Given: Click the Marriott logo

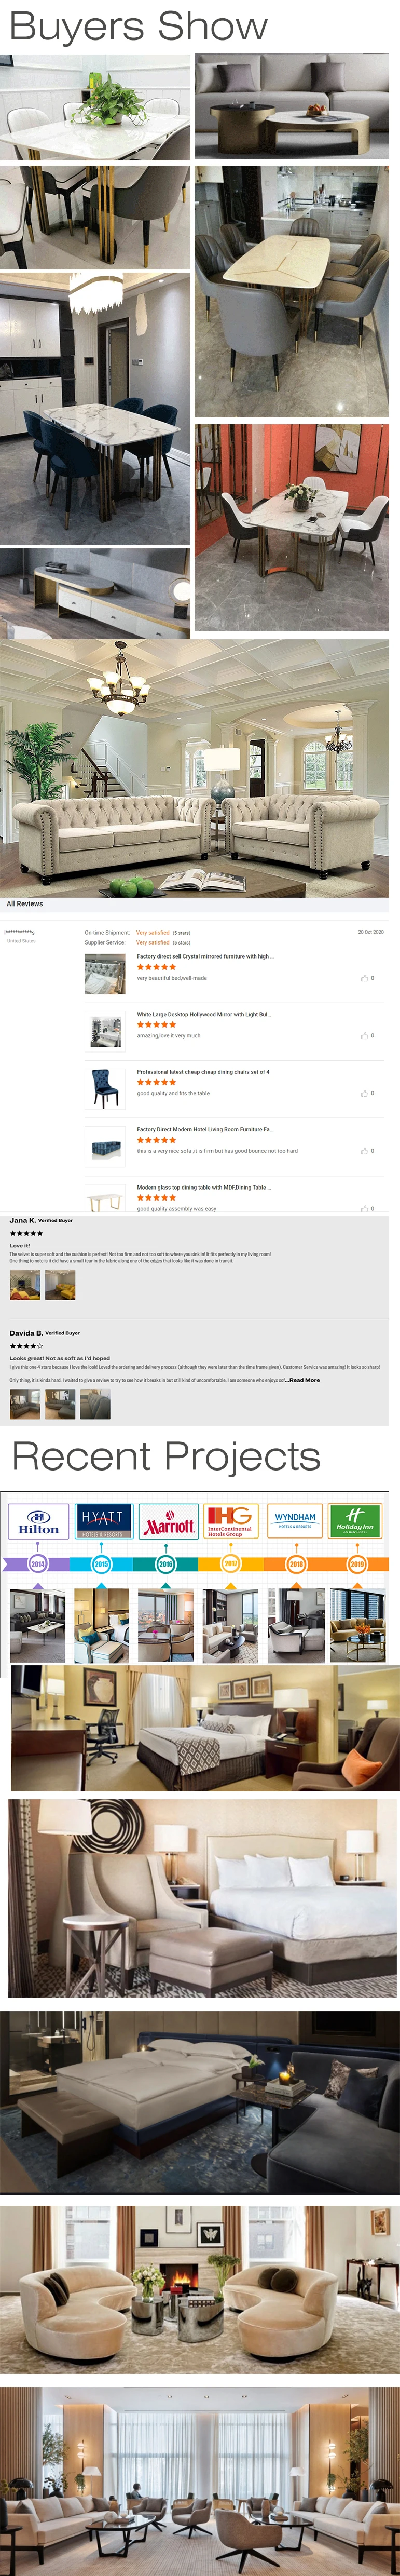Looking at the screenshot, I should (x=168, y=1522).
